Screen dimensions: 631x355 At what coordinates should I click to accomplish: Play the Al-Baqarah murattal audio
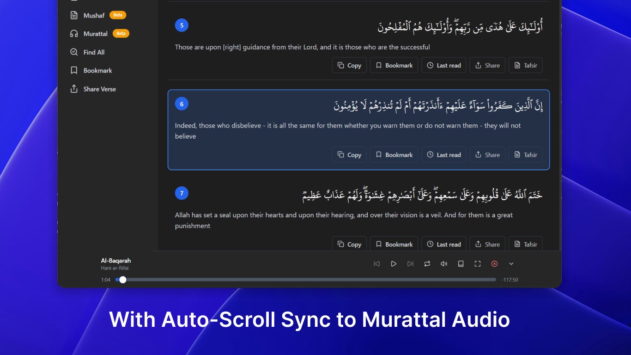coord(394,263)
